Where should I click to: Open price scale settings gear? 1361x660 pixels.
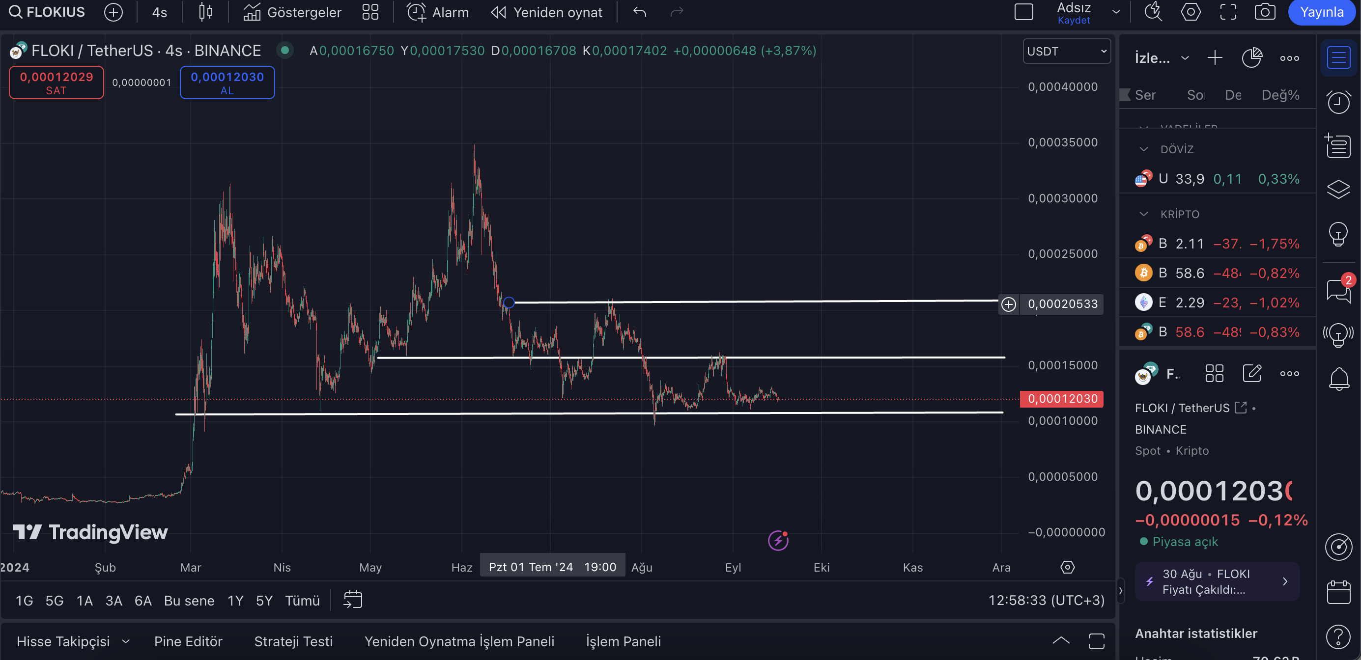click(x=1067, y=567)
